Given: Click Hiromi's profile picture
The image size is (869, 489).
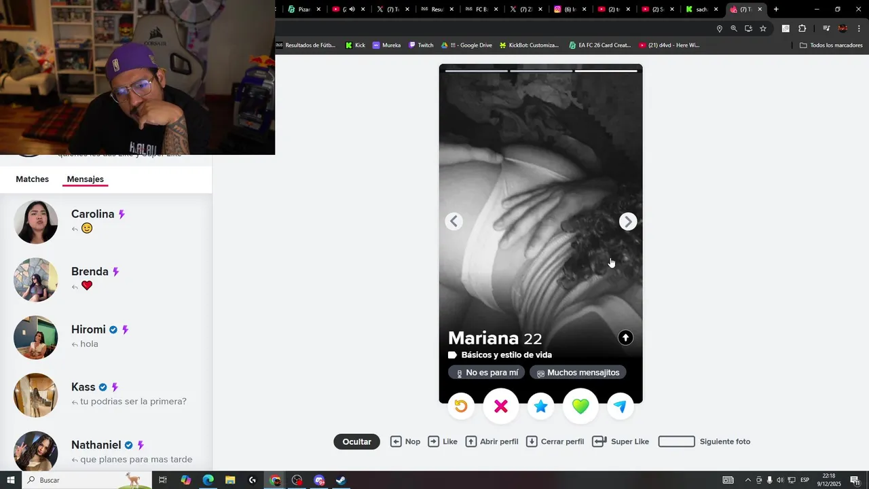Looking at the screenshot, I should 36,338.
